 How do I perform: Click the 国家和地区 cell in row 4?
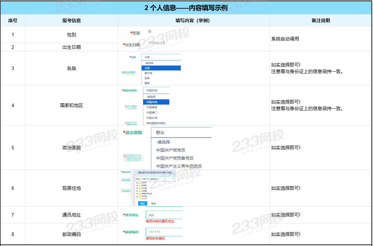(71, 105)
